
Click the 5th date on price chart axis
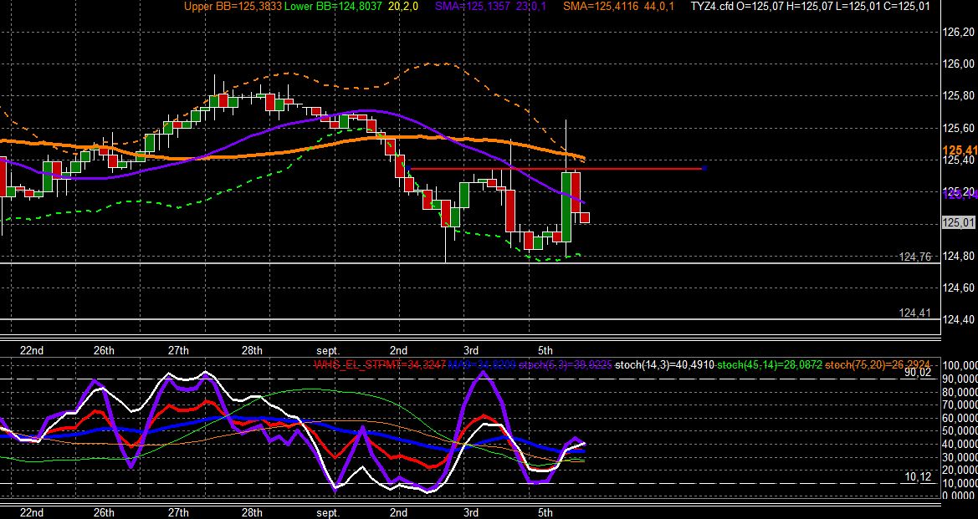[545, 350]
